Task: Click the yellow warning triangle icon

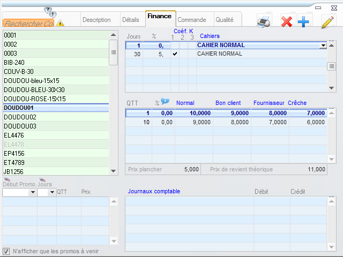Action: [x=60, y=23]
